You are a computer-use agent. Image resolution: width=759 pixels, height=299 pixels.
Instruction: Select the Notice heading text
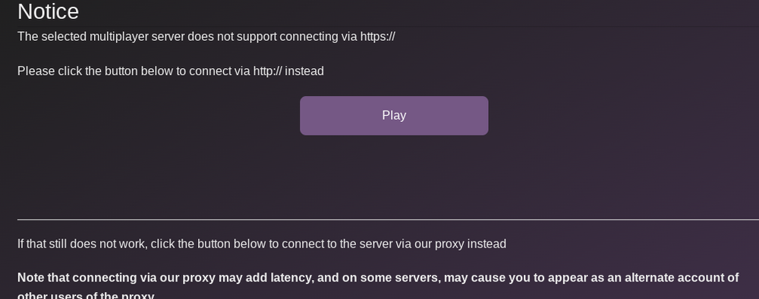48,11
